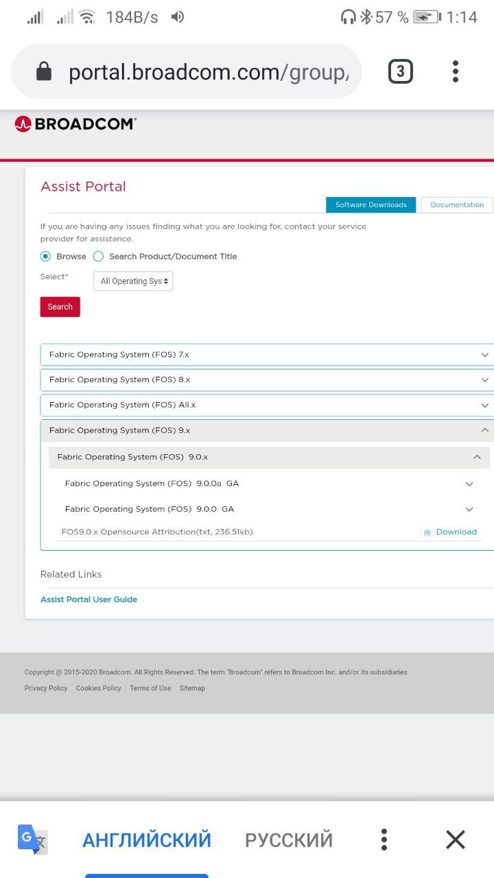Open Cookies Policy footer link
The width and height of the screenshot is (494, 878).
98,688
